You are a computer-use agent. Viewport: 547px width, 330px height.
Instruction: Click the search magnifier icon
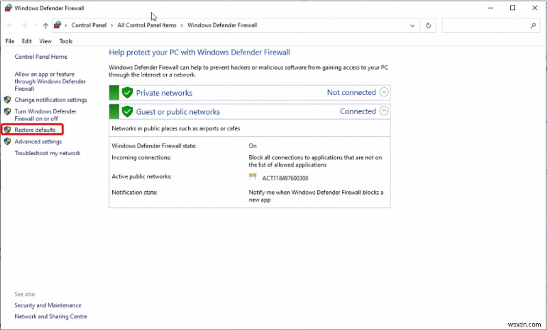(x=533, y=25)
